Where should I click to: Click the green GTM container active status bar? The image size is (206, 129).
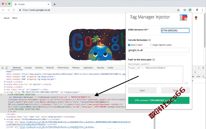tap(159, 100)
